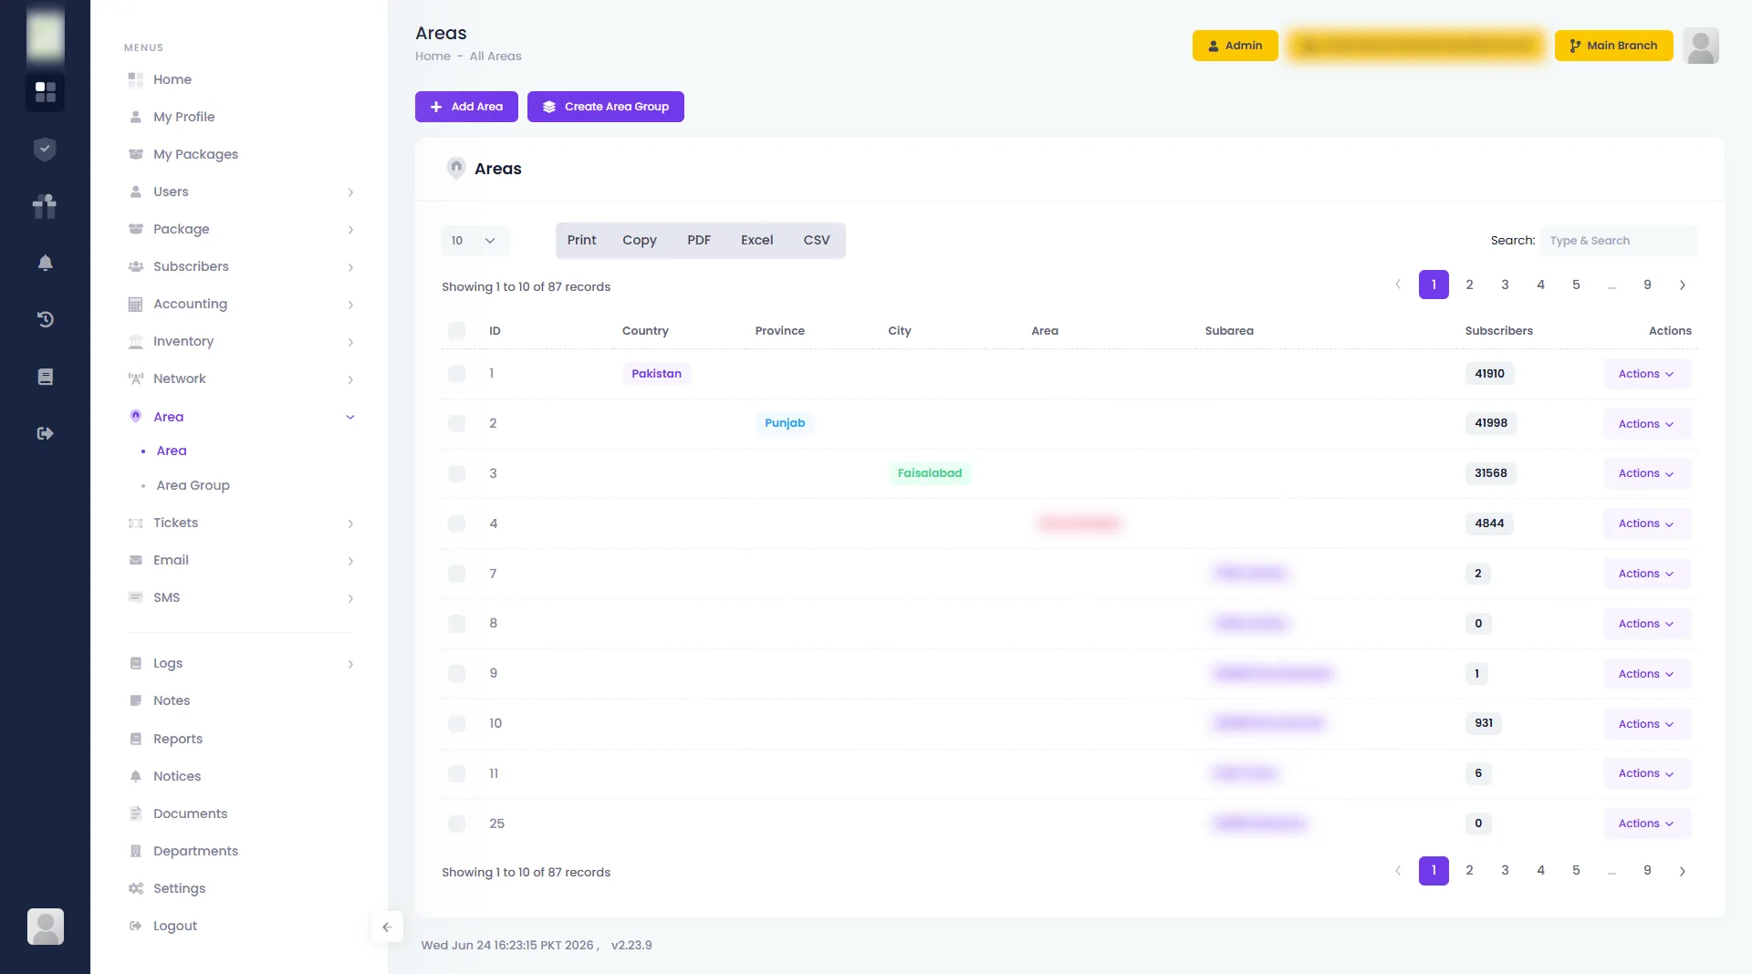Click the Accounting calculator icon
Image resolution: width=1752 pixels, height=974 pixels.
coord(135,304)
